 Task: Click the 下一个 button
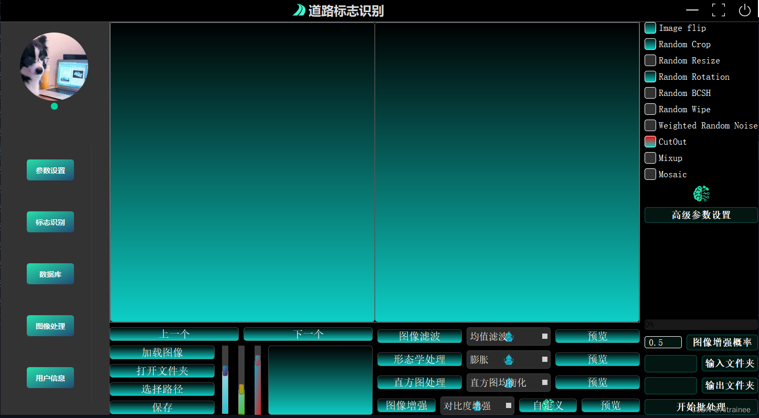coord(308,334)
